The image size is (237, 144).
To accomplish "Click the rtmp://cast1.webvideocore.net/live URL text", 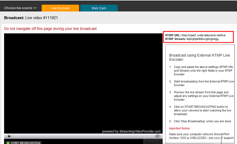I will [x=203, y=35].
